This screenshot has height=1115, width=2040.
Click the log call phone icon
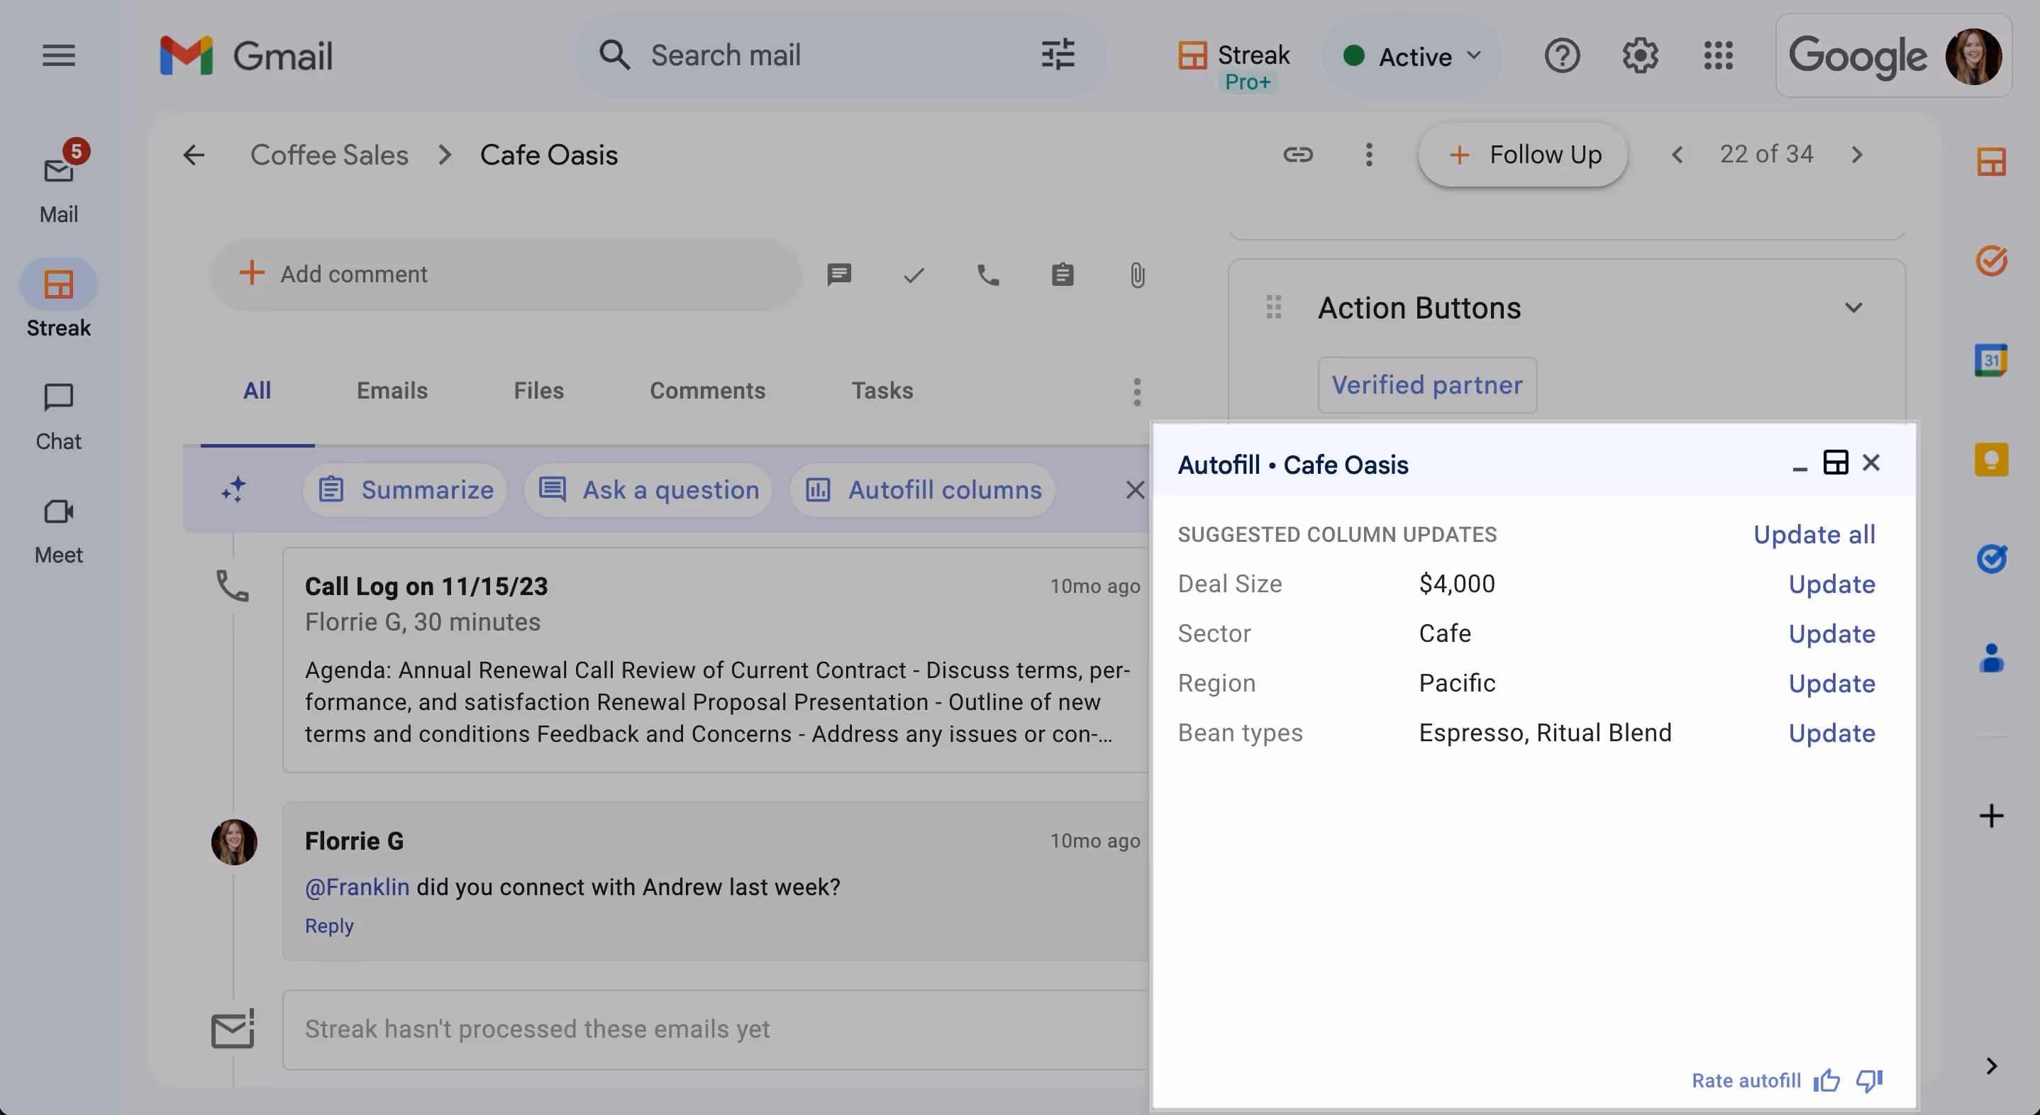[x=987, y=274]
